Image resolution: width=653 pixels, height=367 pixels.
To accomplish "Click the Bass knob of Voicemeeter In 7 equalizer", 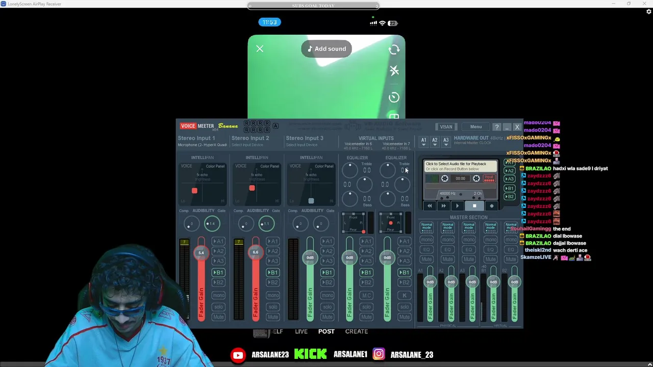I will coord(388,199).
